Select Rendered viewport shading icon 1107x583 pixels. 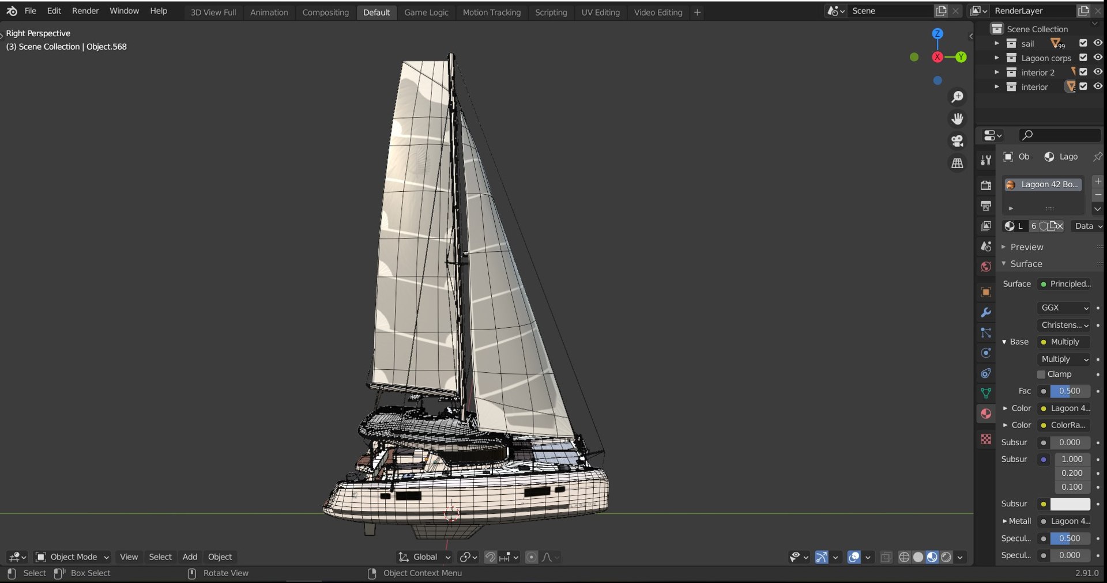pyautogui.click(x=946, y=557)
